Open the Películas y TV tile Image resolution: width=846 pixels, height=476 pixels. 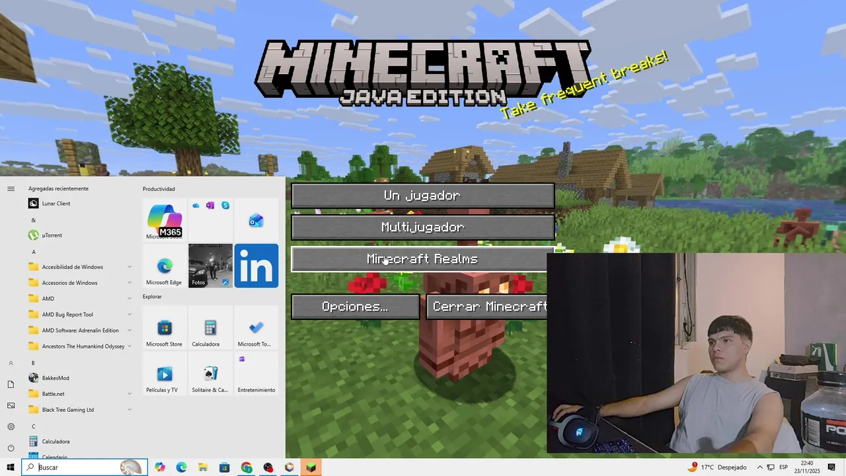click(x=165, y=374)
